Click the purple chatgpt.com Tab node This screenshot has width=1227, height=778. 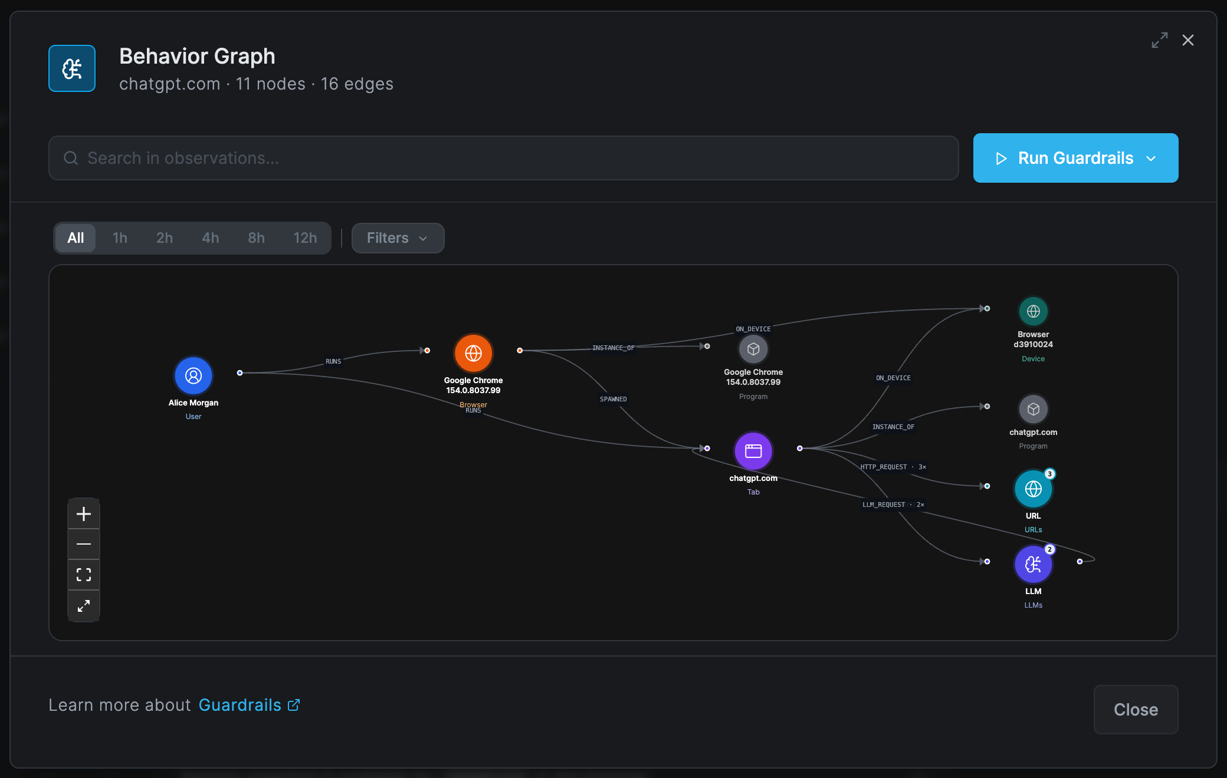pyautogui.click(x=753, y=451)
